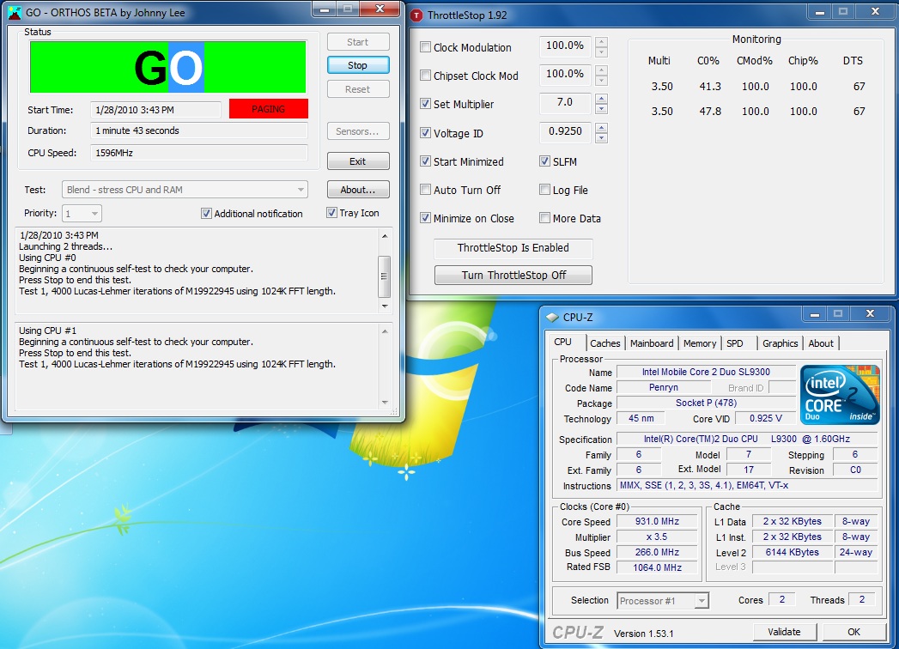
Task: Uncheck the Voltage ID checkbox
Action: [x=425, y=132]
